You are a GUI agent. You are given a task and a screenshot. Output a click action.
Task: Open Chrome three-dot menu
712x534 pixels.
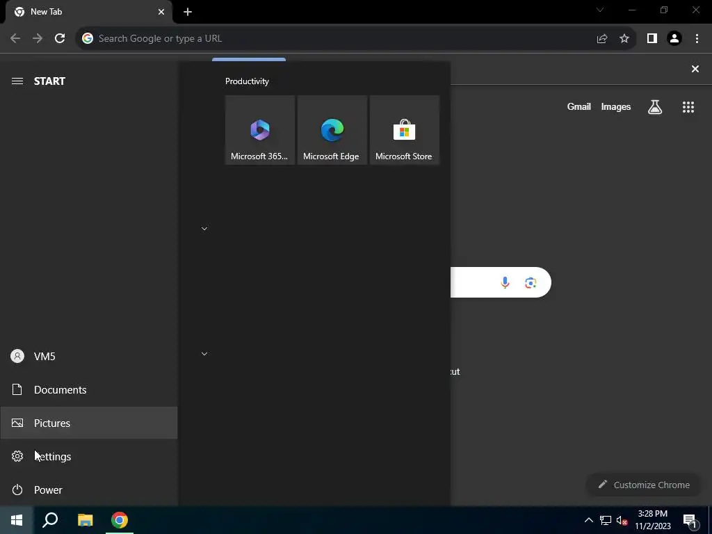tap(697, 39)
